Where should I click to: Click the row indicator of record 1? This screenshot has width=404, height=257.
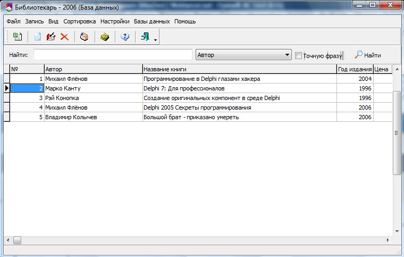[7, 79]
